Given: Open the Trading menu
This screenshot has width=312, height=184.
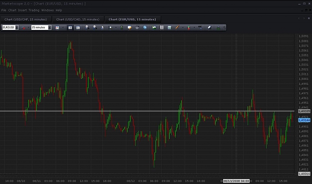Looking at the screenshot, I should pyautogui.click(x=34, y=10).
